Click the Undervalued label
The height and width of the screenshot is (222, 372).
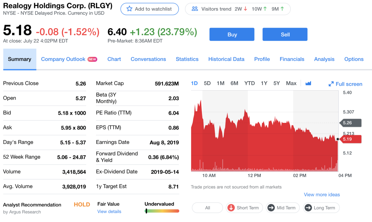pos(159,204)
